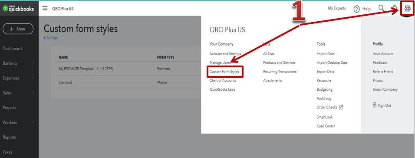Click the lock icon next to Sign Out
Image resolution: width=415 pixels, height=158 pixels.
[375, 105]
